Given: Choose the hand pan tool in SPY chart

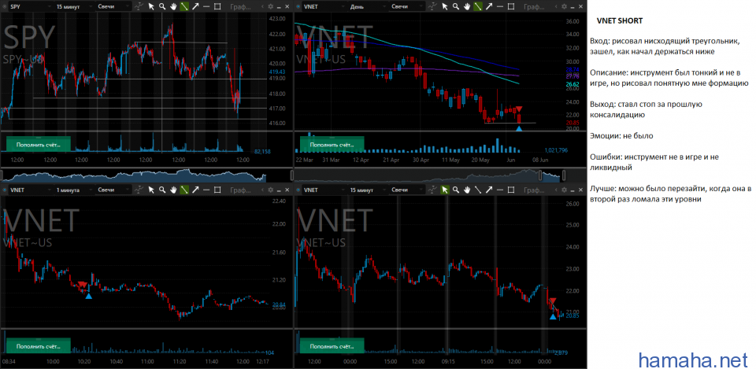Looking at the screenshot, I should click(x=173, y=7).
